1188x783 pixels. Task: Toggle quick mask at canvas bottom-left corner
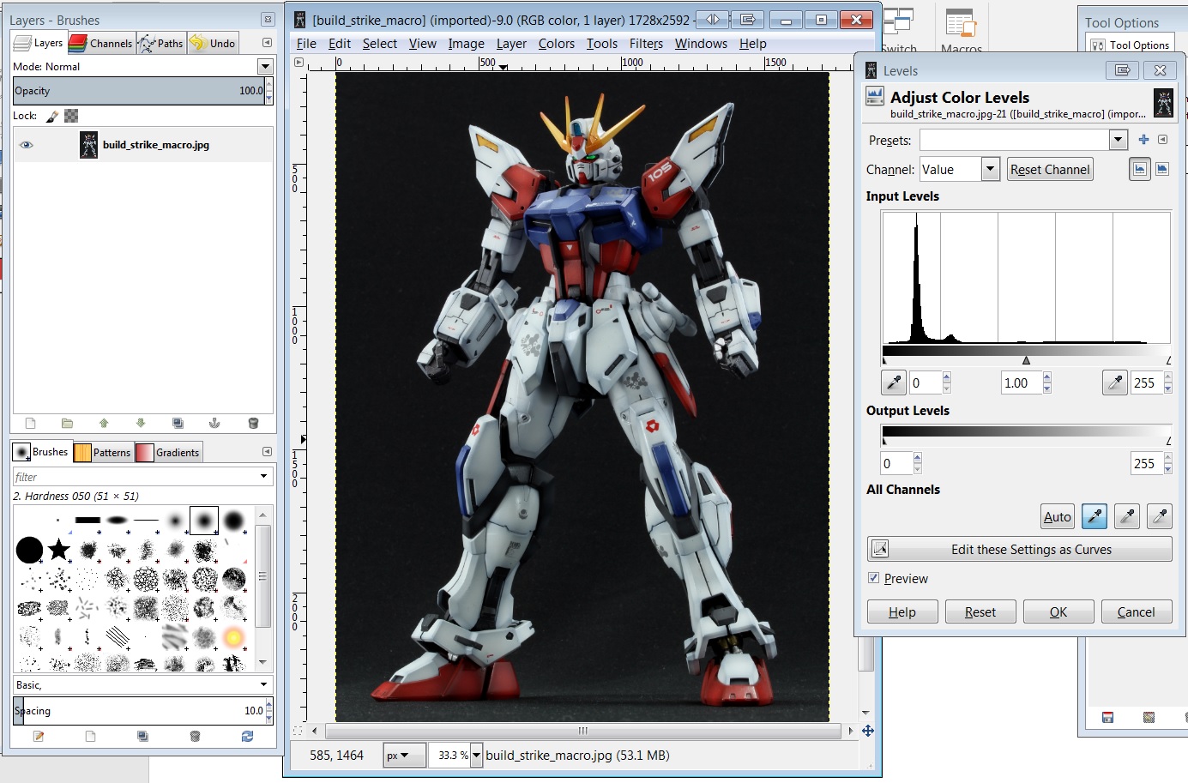298,731
